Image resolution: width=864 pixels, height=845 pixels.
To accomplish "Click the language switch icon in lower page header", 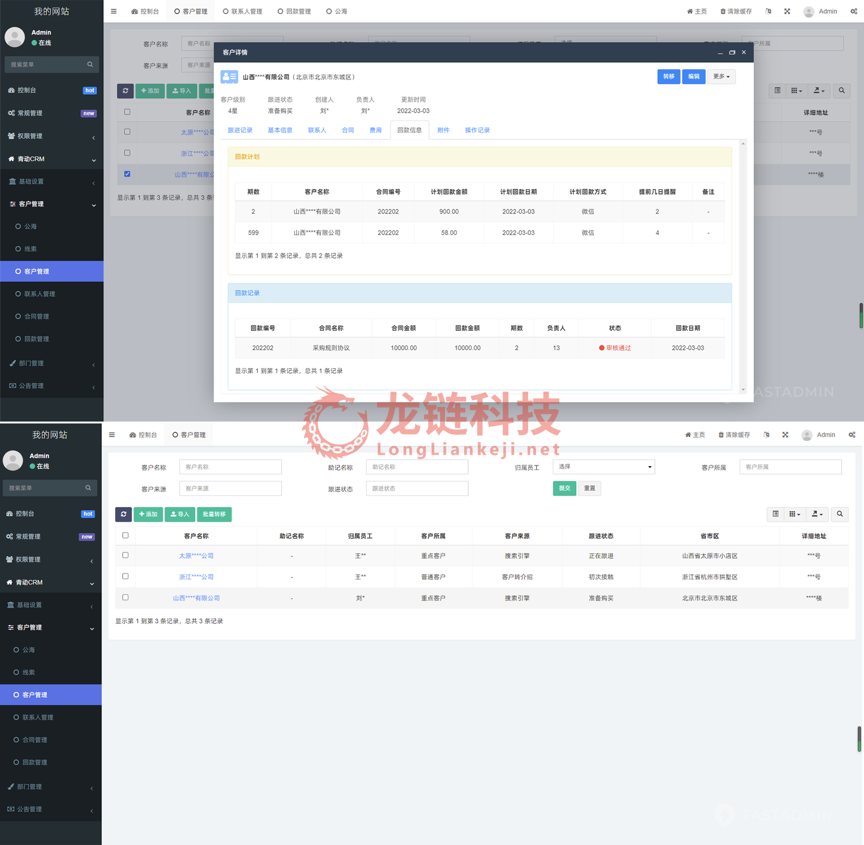I will pyautogui.click(x=767, y=435).
